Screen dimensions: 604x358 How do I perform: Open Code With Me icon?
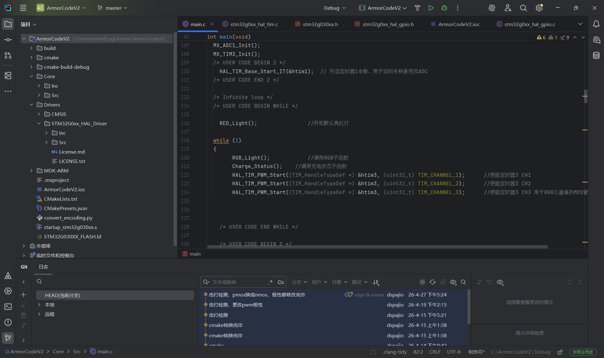(508, 8)
